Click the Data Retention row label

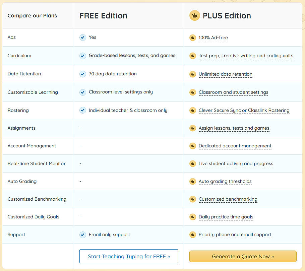click(24, 74)
